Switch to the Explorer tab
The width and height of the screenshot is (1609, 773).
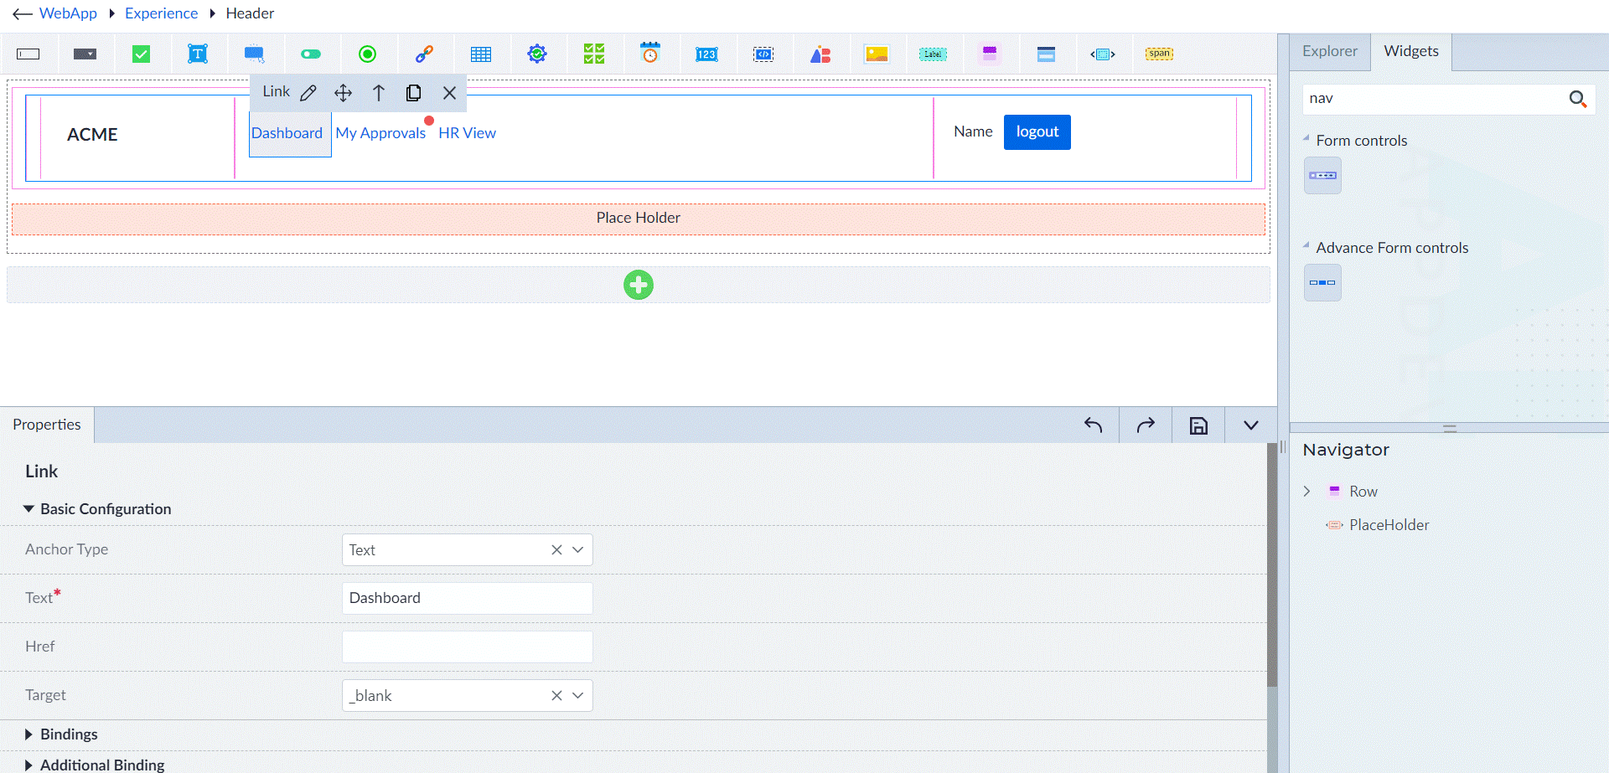point(1330,52)
